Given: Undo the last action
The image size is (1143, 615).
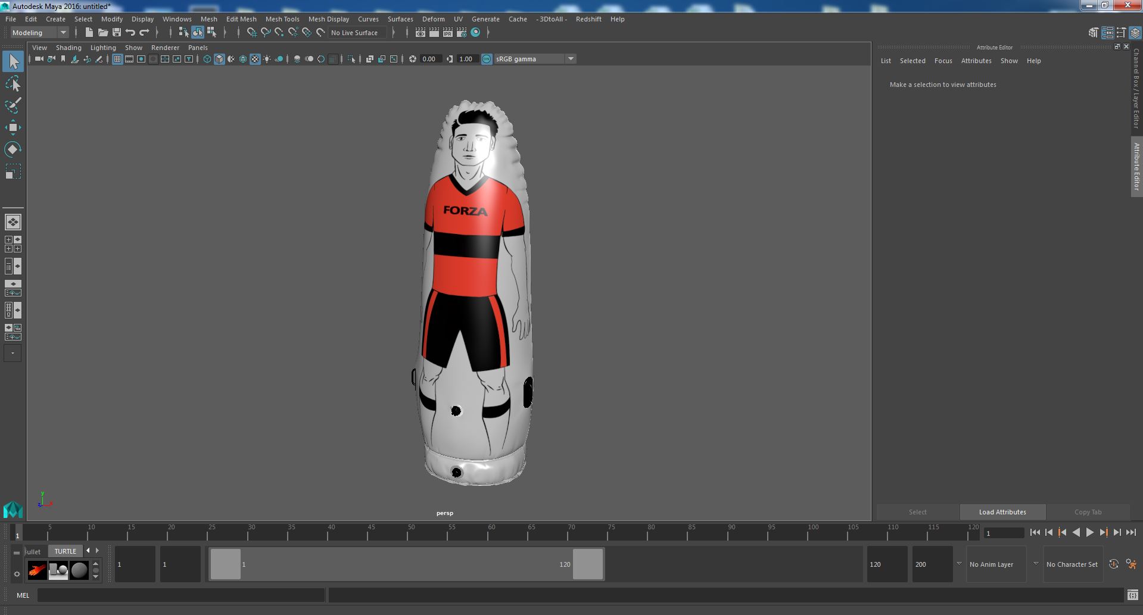Looking at the screenshot, I should coord(130,33).
